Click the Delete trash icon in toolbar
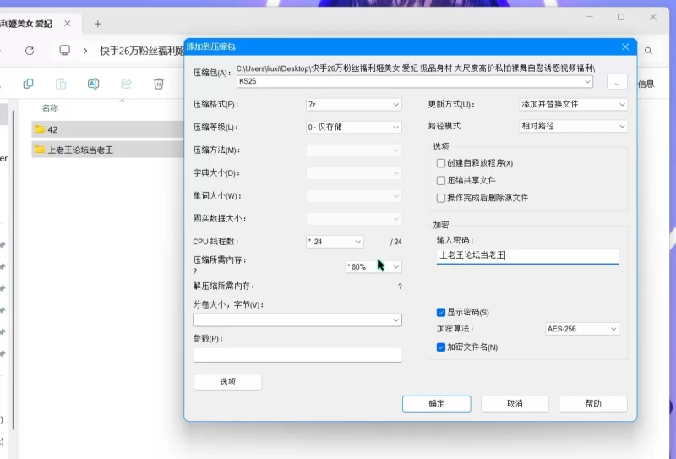This screenshot has height=459, width=676. pos(159,84)
